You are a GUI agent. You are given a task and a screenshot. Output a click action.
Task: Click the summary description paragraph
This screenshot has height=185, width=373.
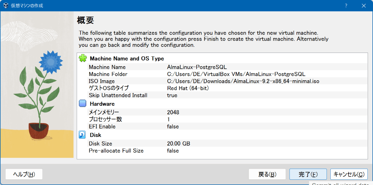[204, 39]
